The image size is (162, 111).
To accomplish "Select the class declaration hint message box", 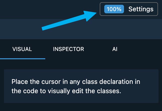I will tap(81, 86).
